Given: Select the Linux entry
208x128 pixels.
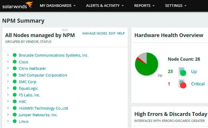Looking at the screenshot, I should click(24, 122).
